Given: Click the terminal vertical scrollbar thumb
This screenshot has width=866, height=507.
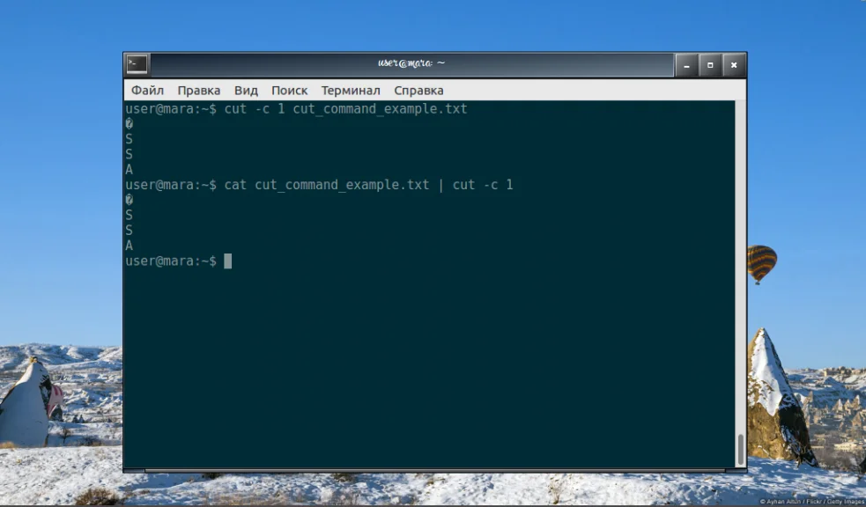Looking at the screenshot, I should pos(741,450).
